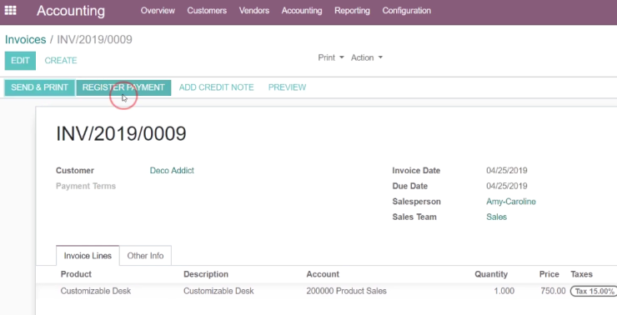
Task: Click Register Payment button
Action: coord(123,87)
